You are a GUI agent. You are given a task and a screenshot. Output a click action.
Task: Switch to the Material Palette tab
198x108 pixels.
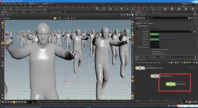[x=153, y=57]
